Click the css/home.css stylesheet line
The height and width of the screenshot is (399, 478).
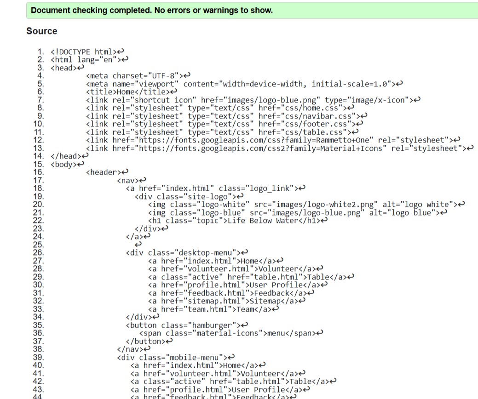tap(217, 108)
